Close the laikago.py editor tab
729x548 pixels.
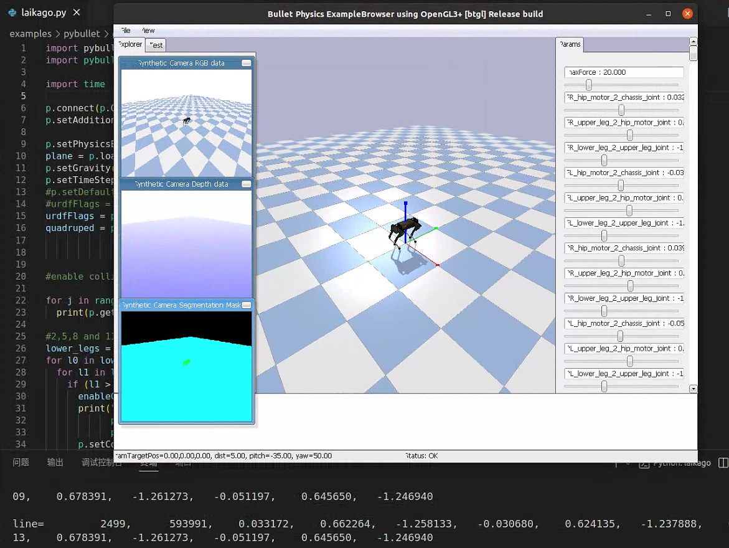77,12
